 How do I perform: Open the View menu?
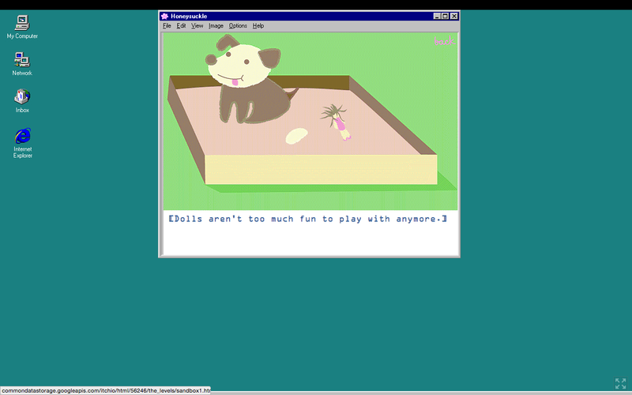[197, 26]
